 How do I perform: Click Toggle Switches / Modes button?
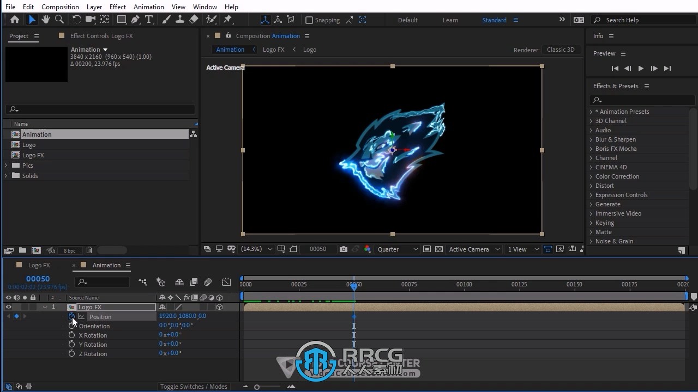click(x=194, y=387)
